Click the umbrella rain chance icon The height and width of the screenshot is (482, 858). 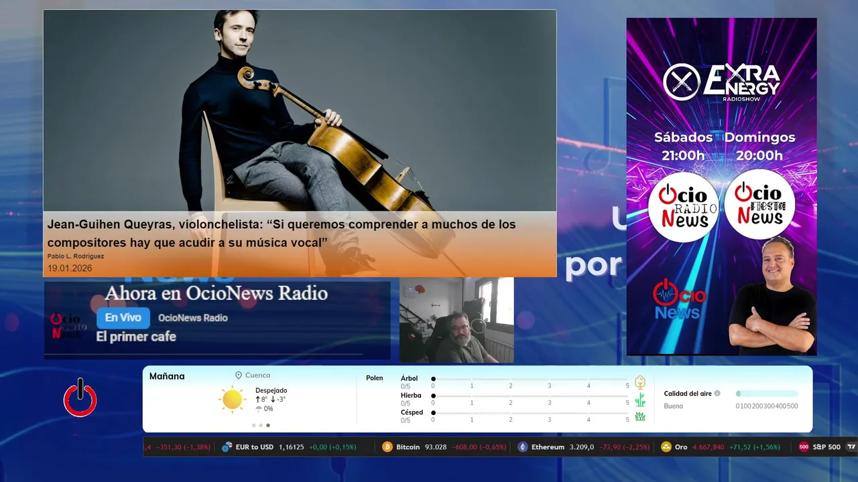click(x=259, y=408)
